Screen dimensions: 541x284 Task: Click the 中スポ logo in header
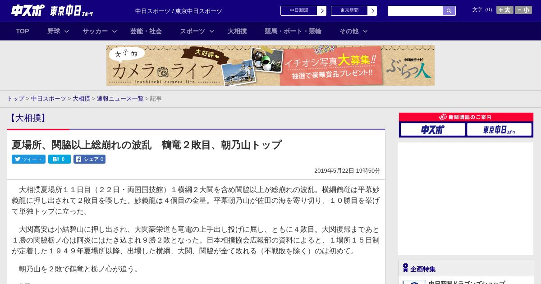tap(28, 10)
